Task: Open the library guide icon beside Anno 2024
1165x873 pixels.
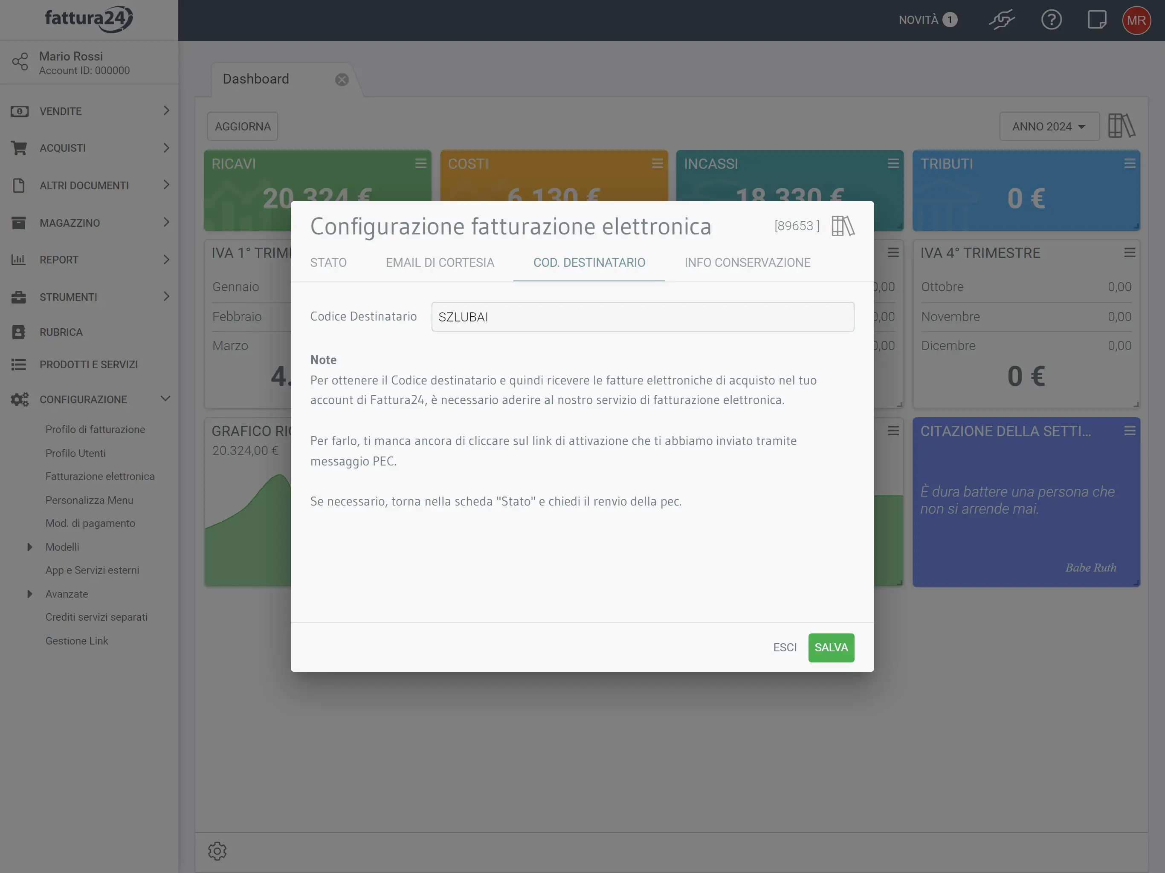Action: (1122, 126)
